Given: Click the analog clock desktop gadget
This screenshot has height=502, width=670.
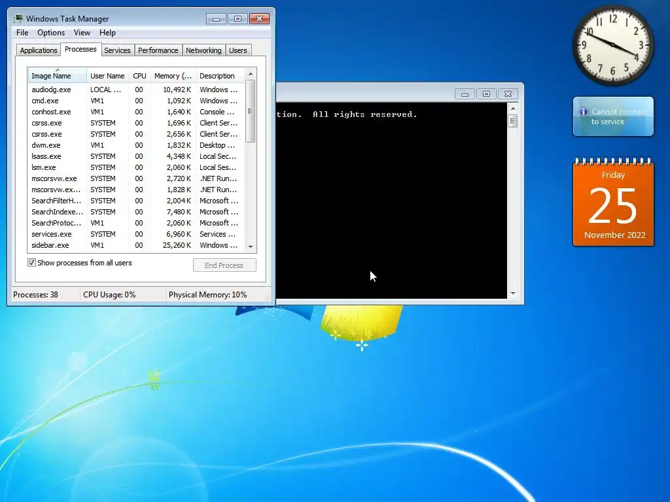Looking at the screenshot, I should pyautogui.click(x=612, y=45).
